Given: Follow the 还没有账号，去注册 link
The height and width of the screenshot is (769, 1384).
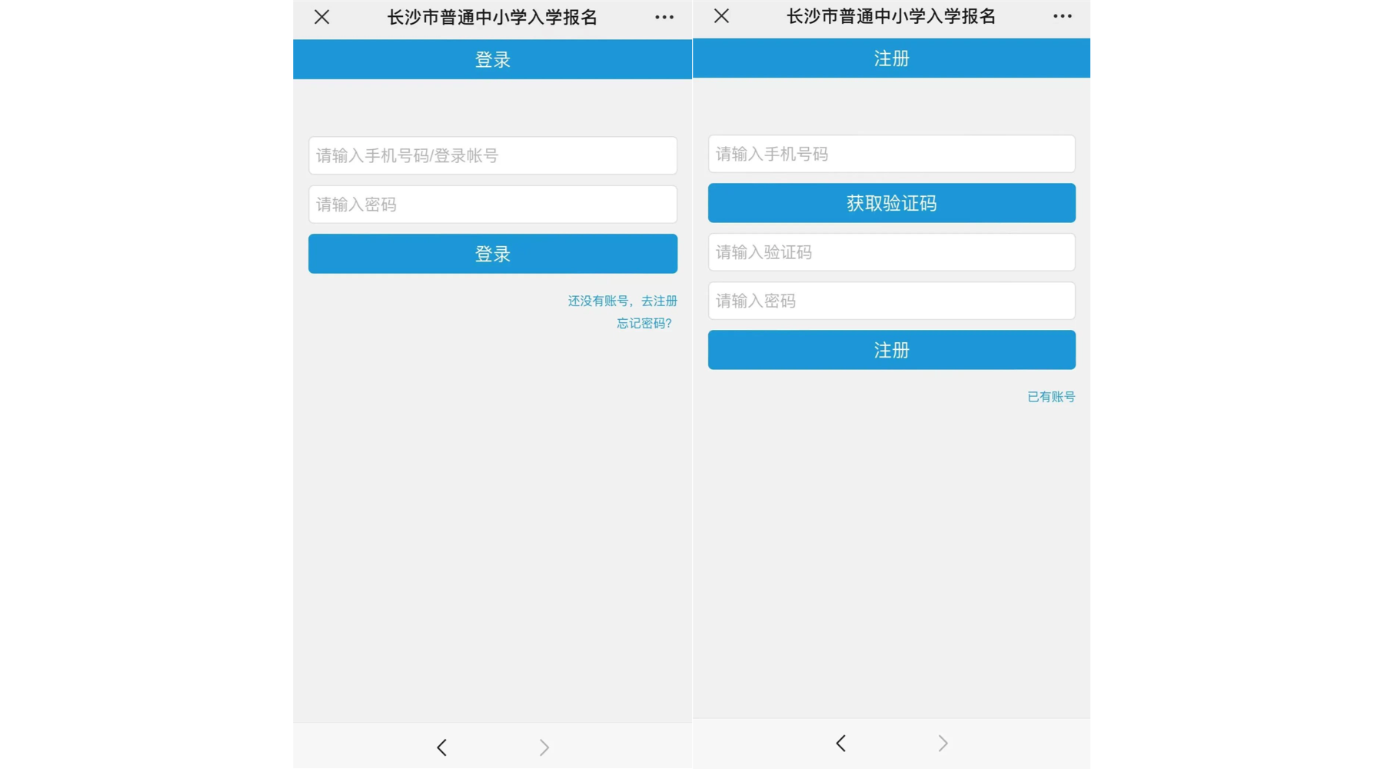Looking at the screenshot, I should pyautogui.click(x=622, y=301).
